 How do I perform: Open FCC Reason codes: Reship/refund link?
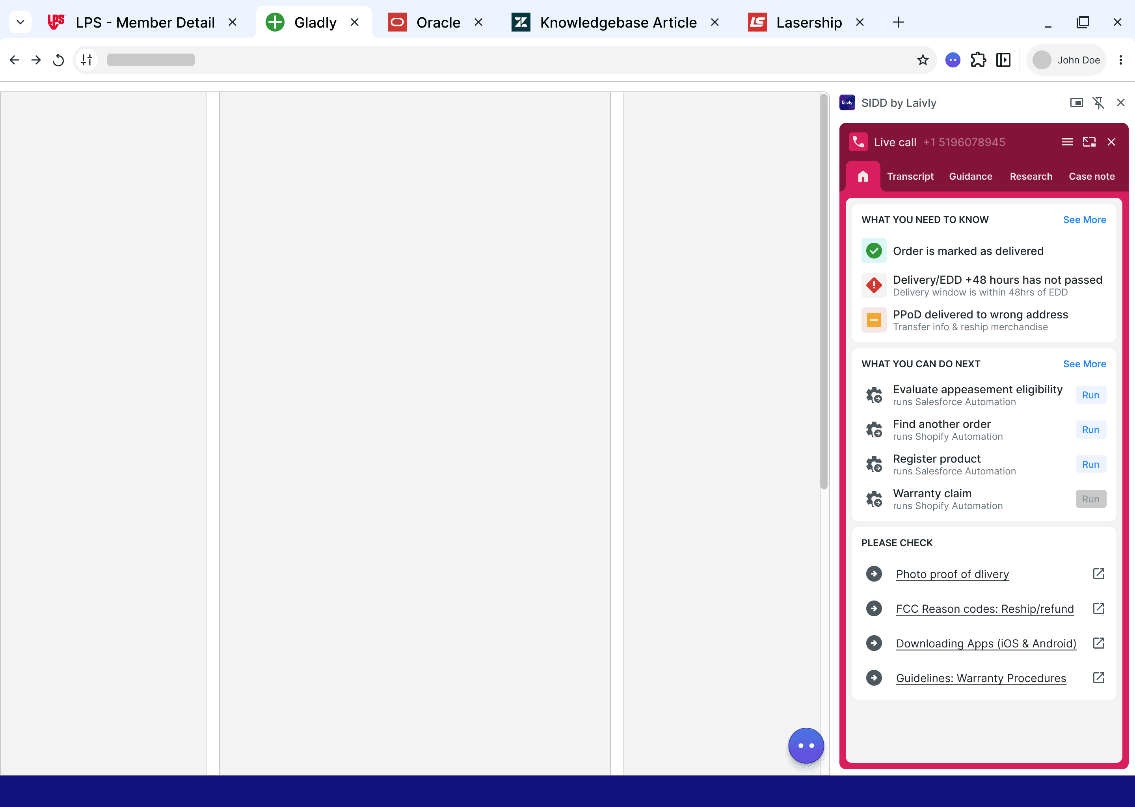(984, 609)
